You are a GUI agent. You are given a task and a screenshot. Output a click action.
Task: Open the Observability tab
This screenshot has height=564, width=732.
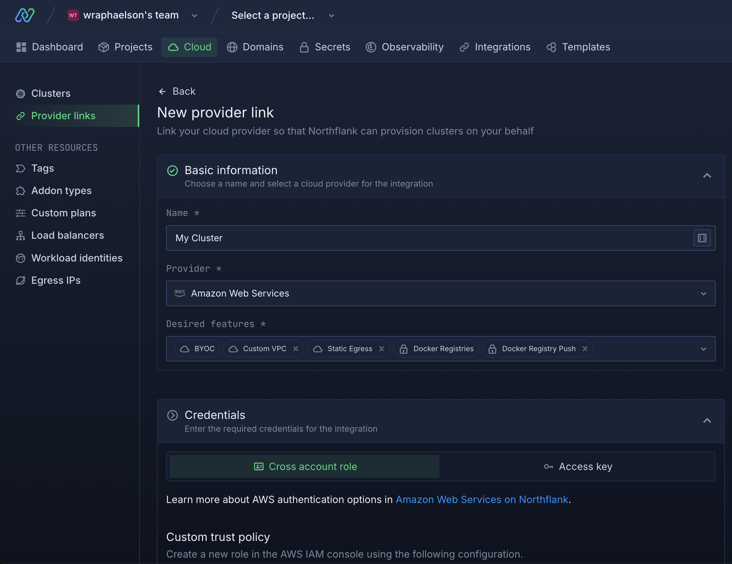click(405, 47)
